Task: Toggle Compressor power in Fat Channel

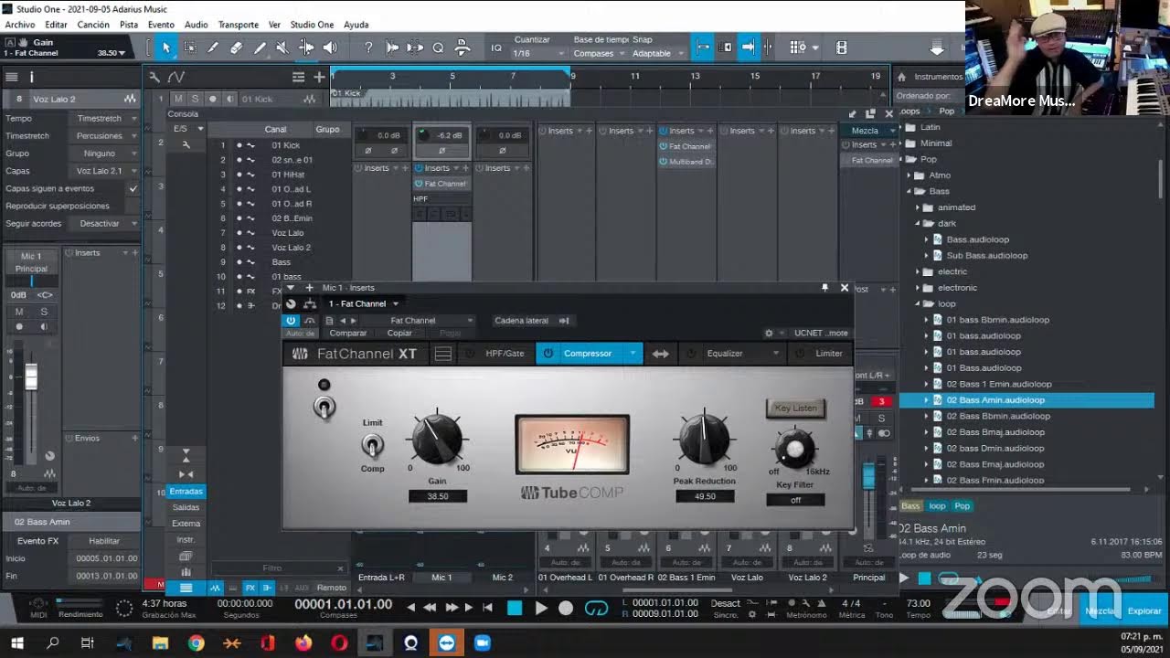Action: pos(548,354)
